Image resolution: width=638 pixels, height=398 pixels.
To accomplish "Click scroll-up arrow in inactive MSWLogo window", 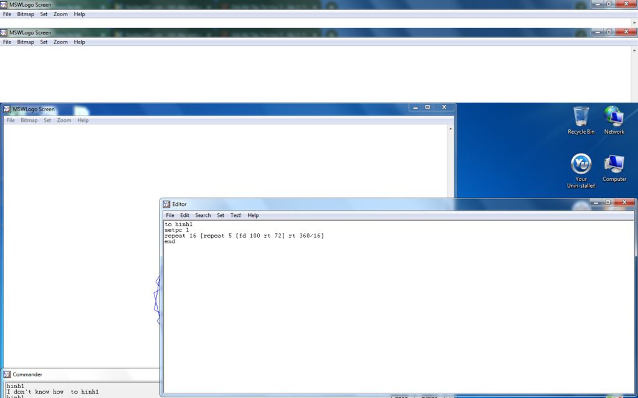I will point(450,129).
